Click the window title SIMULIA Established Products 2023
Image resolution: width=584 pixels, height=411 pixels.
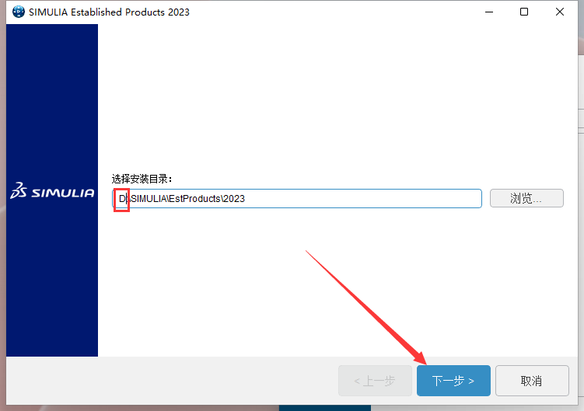(x=109, y=12)
